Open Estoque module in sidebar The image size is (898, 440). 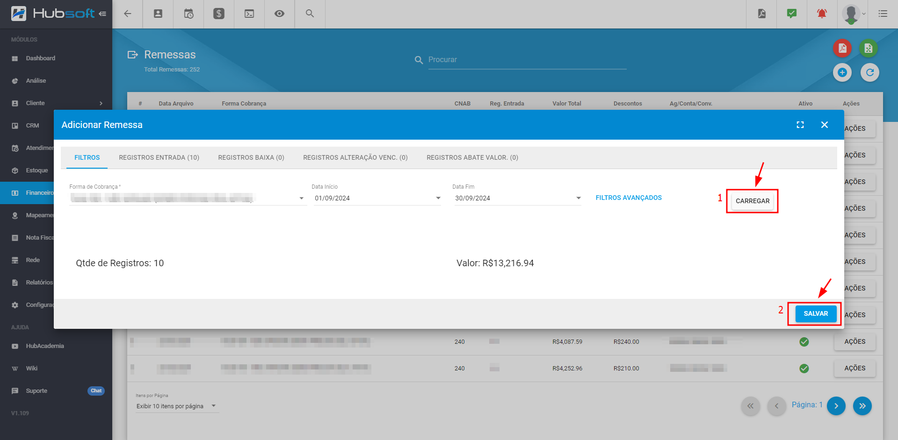tap(27, 170)
